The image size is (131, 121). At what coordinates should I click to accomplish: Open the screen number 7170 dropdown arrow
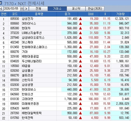click(15, 4)
